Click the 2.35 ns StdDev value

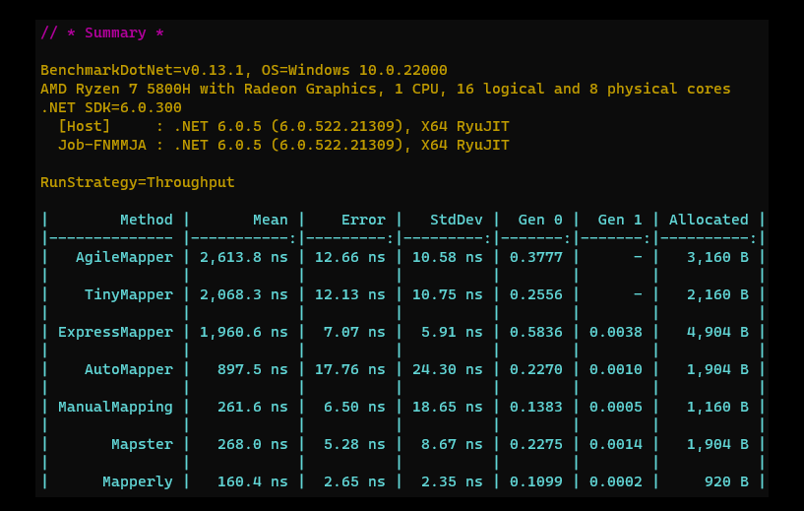tap(452, 481)
